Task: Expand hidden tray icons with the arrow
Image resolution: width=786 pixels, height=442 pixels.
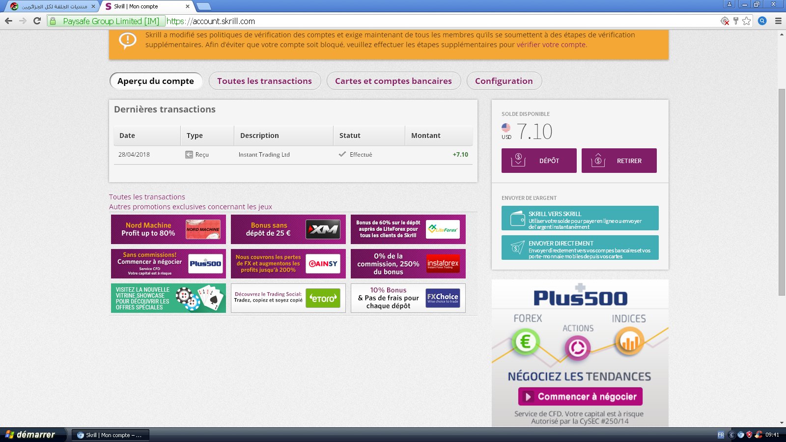Action: click(731, 435)
